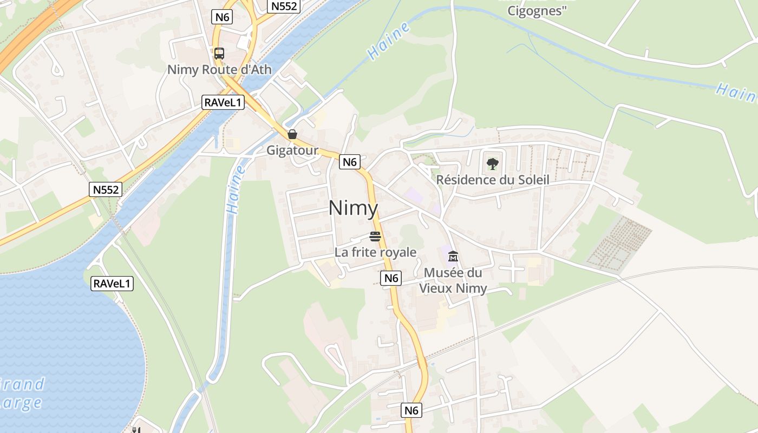This screenshot has height=433, width=758.
Task: Select the Résidence du Soleil tree icon
Action: point(492,163)
